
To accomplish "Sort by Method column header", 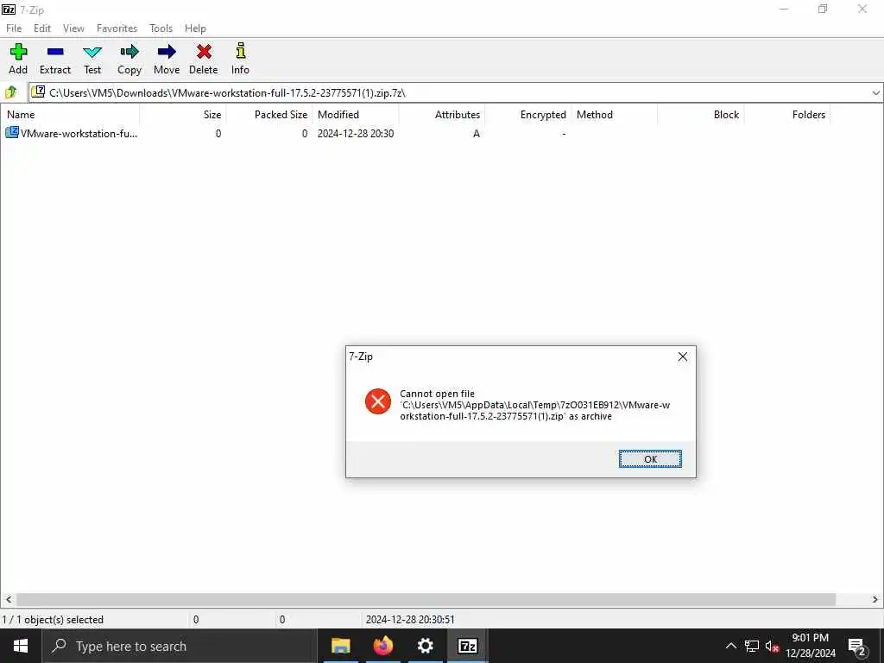I will coord(615,115).
